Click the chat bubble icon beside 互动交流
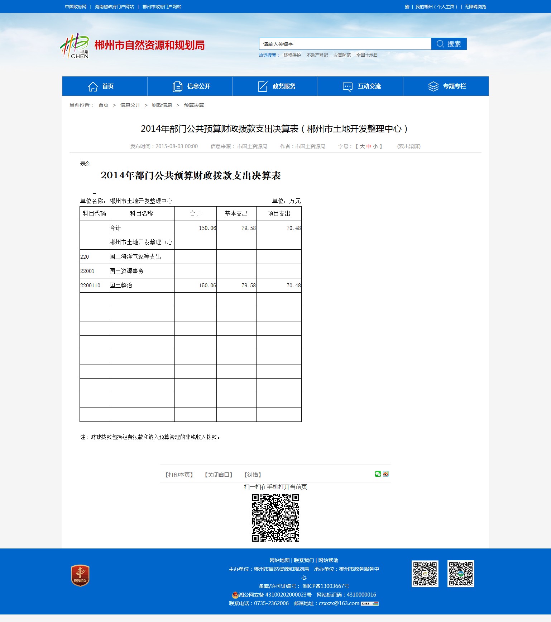 pyautogui.click(x=348, y=87)
